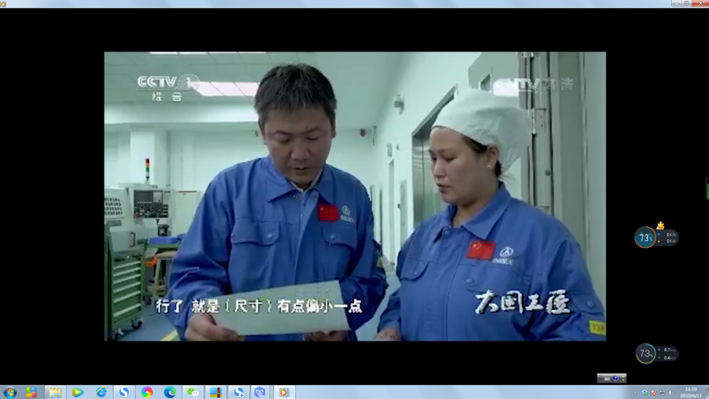
Task: Show hidden system tray icons
Action: (x=636, y=392)
